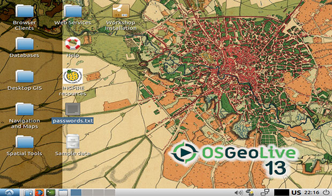
Task: Click the volume speaker icon
Action: click(x=238, y=193)
